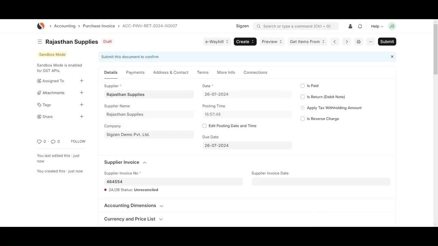Image resolution: width=438 pixels, height=246 pixels.
Task: Open the notifications bell icon
Action: coord(360,26)
